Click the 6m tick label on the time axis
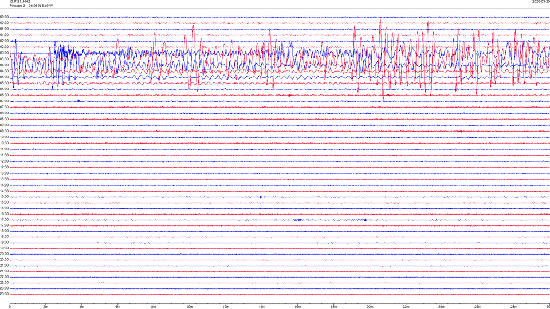This screenshot has width=550, height=309. coord(118,307)
